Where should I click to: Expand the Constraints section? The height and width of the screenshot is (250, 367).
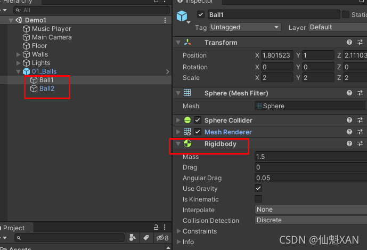tap(178, 231)
